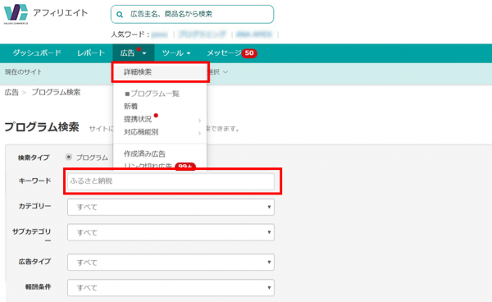
Task: Open the 報酬条件 dropdown
Action: [x=171, y=287]
